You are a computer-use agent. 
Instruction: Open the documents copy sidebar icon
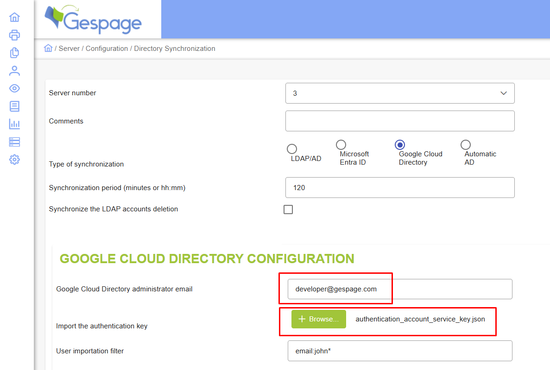coord(14,53)
